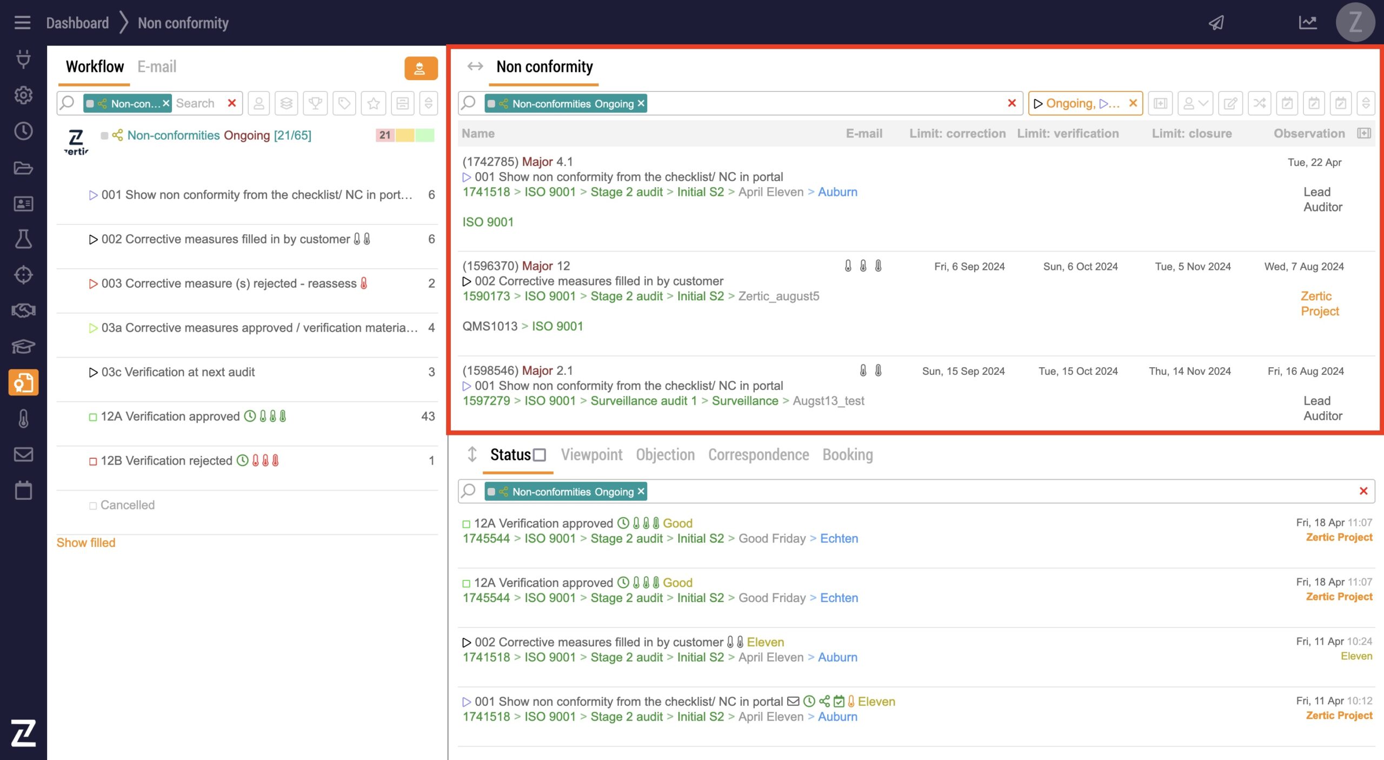1384x760 pixels.
Task: Click the graduation cap sidebar icon
Action: pos(23,346)
